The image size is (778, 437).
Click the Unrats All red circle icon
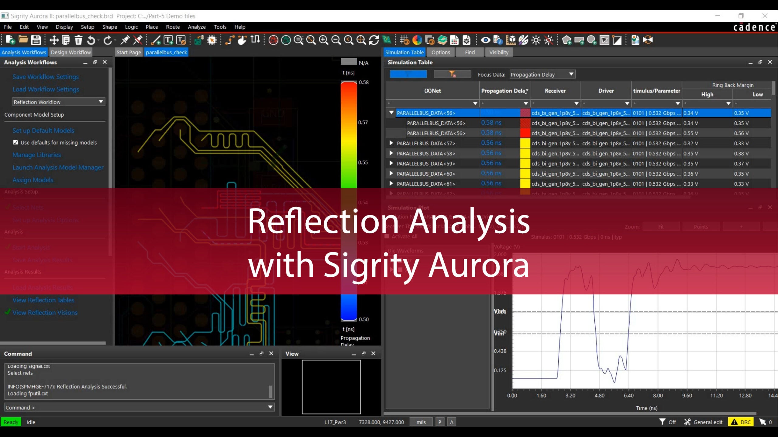point(273,40)
